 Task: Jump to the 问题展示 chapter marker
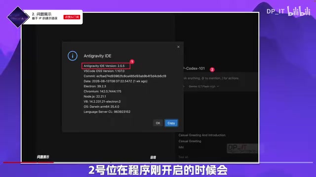tap(43, 157)
